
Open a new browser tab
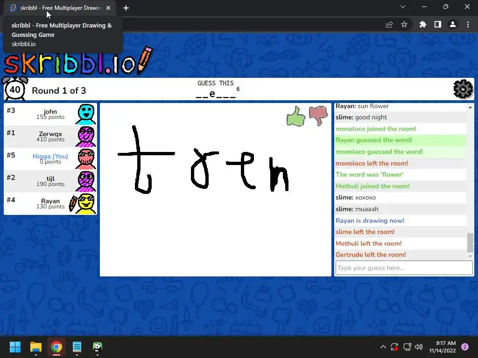point(126,8)
